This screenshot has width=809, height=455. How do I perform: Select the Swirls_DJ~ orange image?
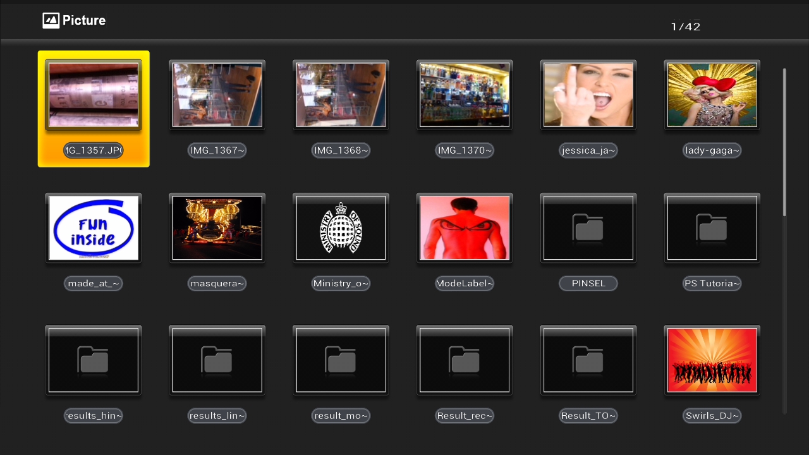[x=712, y=360]
